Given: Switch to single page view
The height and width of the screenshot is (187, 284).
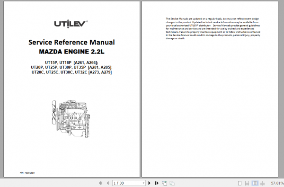Looking at the screenshot, I should (x=240, y=183).
